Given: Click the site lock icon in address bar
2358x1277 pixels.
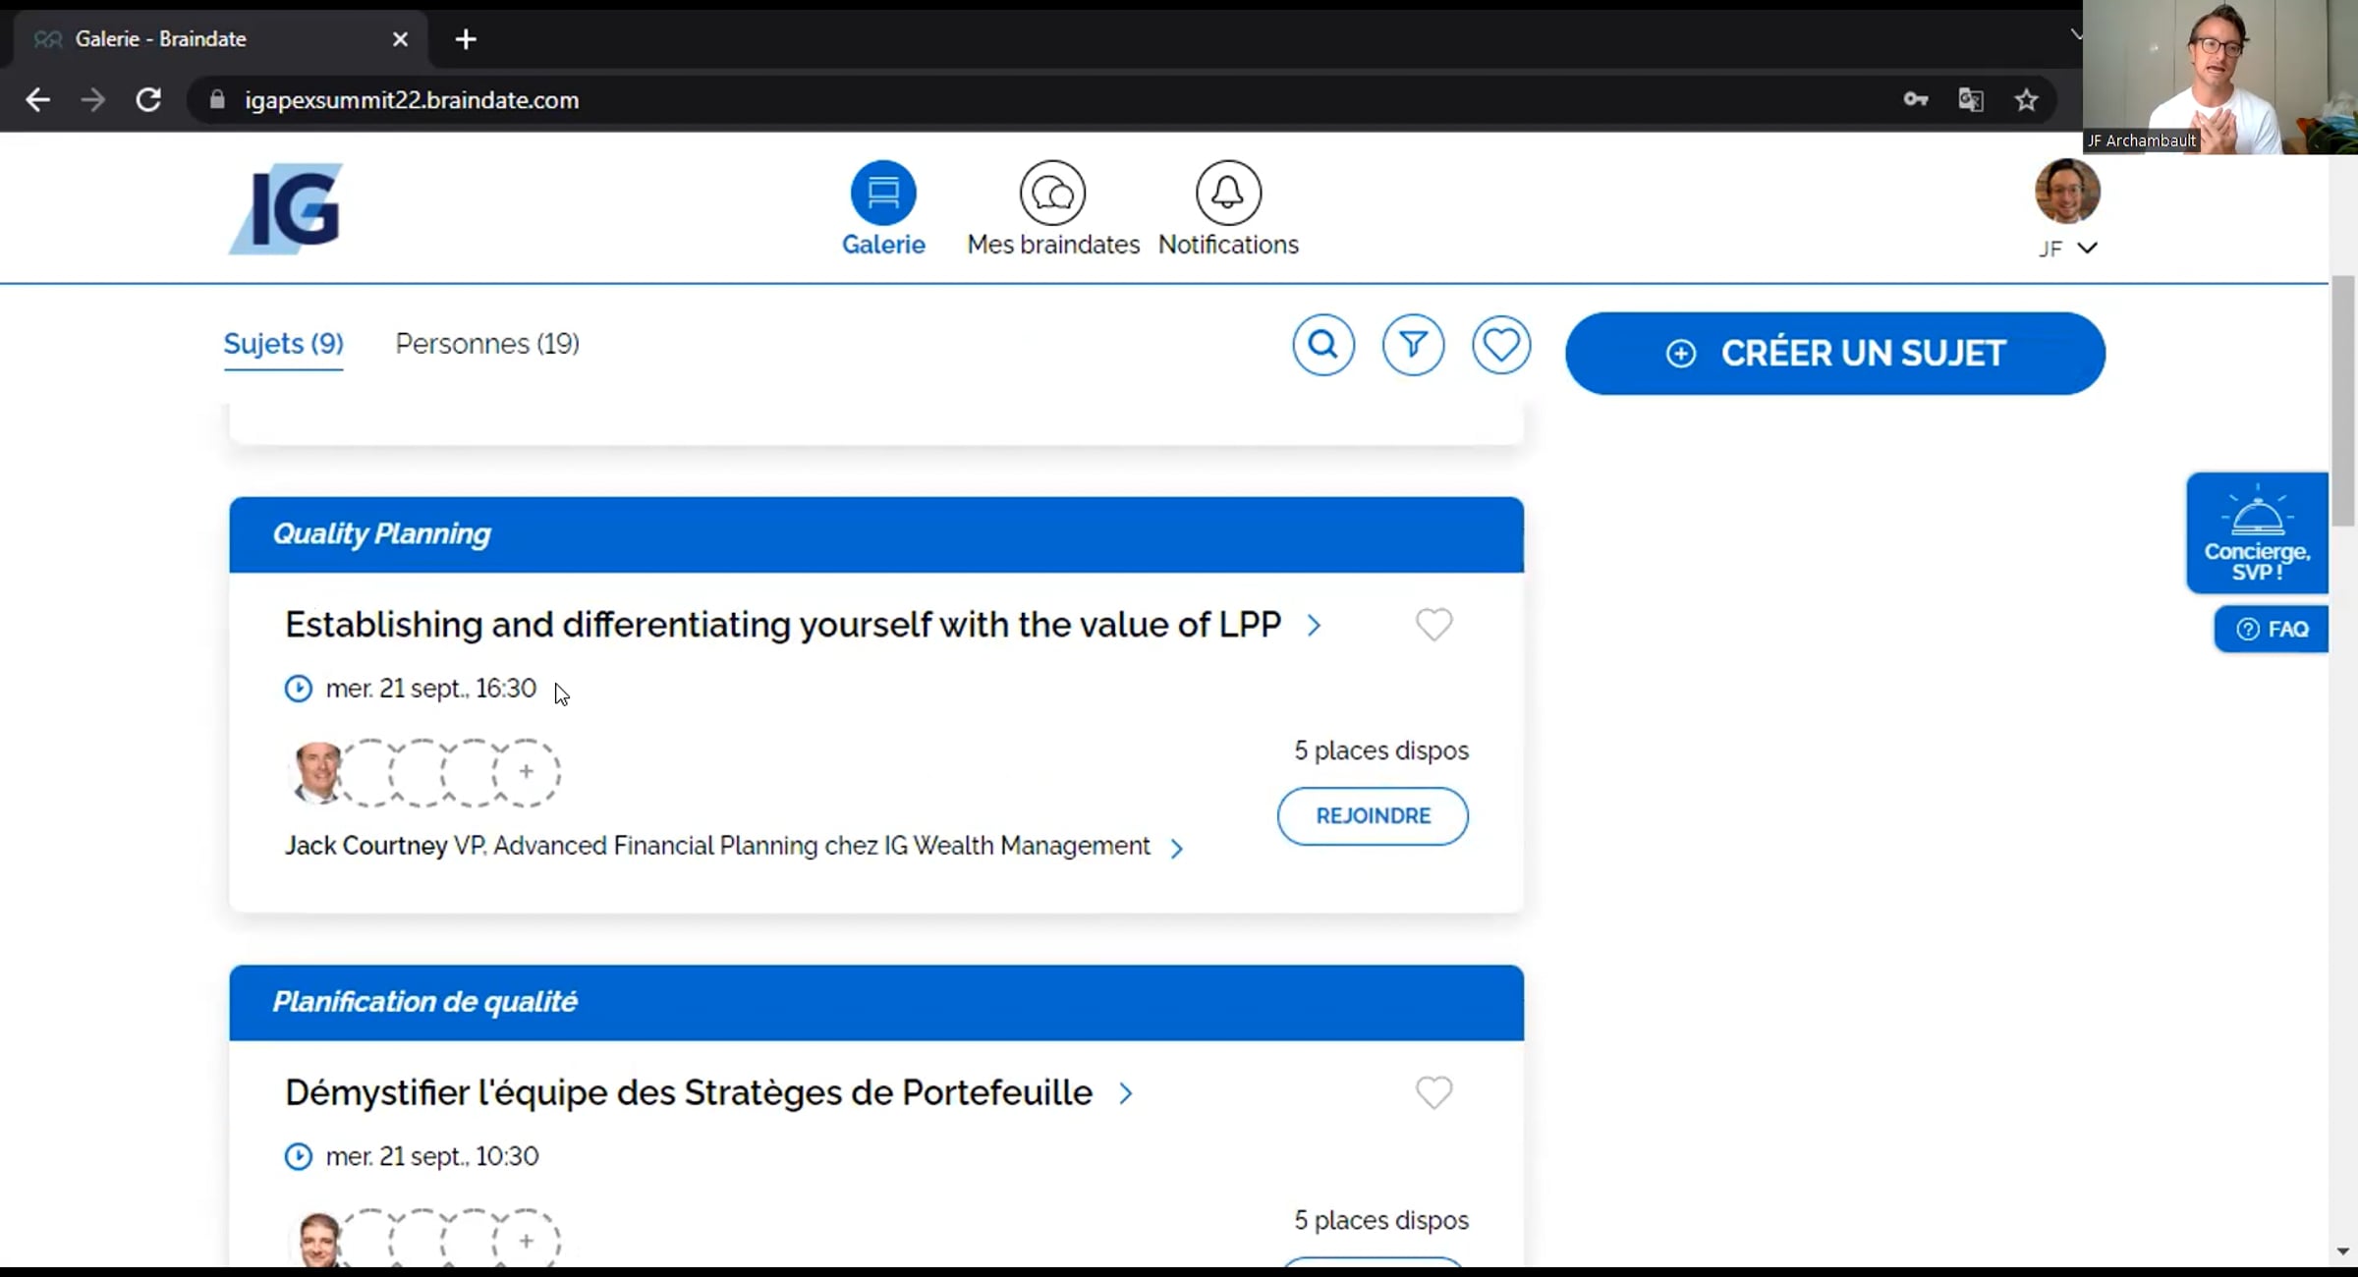Looking at the screenshot, I should coord(217,100).
